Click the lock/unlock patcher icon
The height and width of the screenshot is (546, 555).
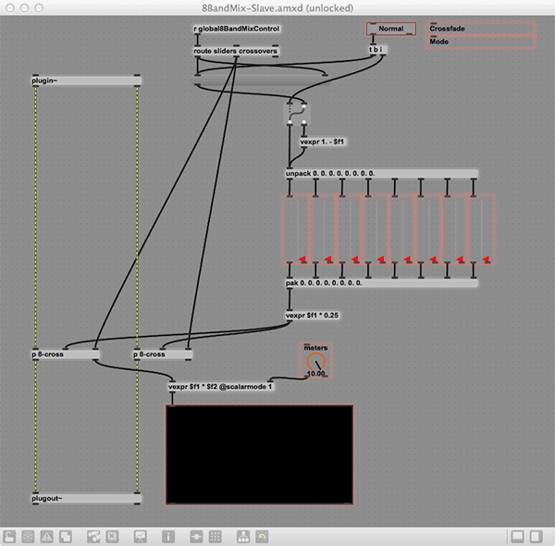pyautogui.click(x=9, y=537)
